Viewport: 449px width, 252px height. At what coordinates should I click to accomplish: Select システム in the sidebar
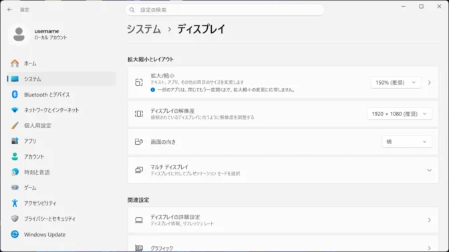pyautogui.click(x=61, y=79)
